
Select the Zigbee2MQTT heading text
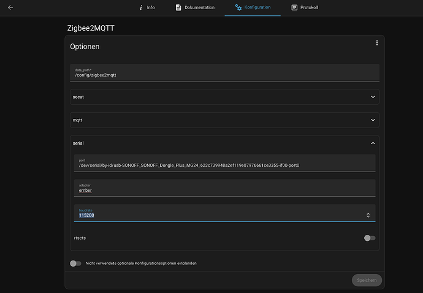coord(91,28)
